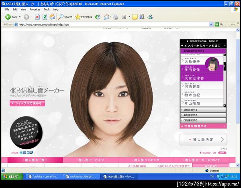
Task: Click in the address URL field
Action: [114, 24]
